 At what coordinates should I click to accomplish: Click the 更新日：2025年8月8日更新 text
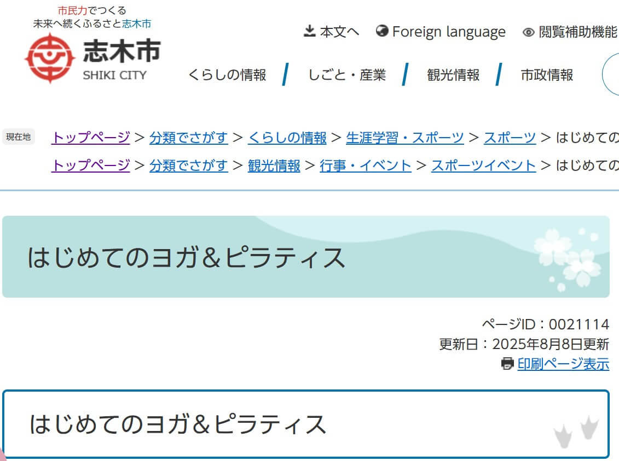click(524, 344)
